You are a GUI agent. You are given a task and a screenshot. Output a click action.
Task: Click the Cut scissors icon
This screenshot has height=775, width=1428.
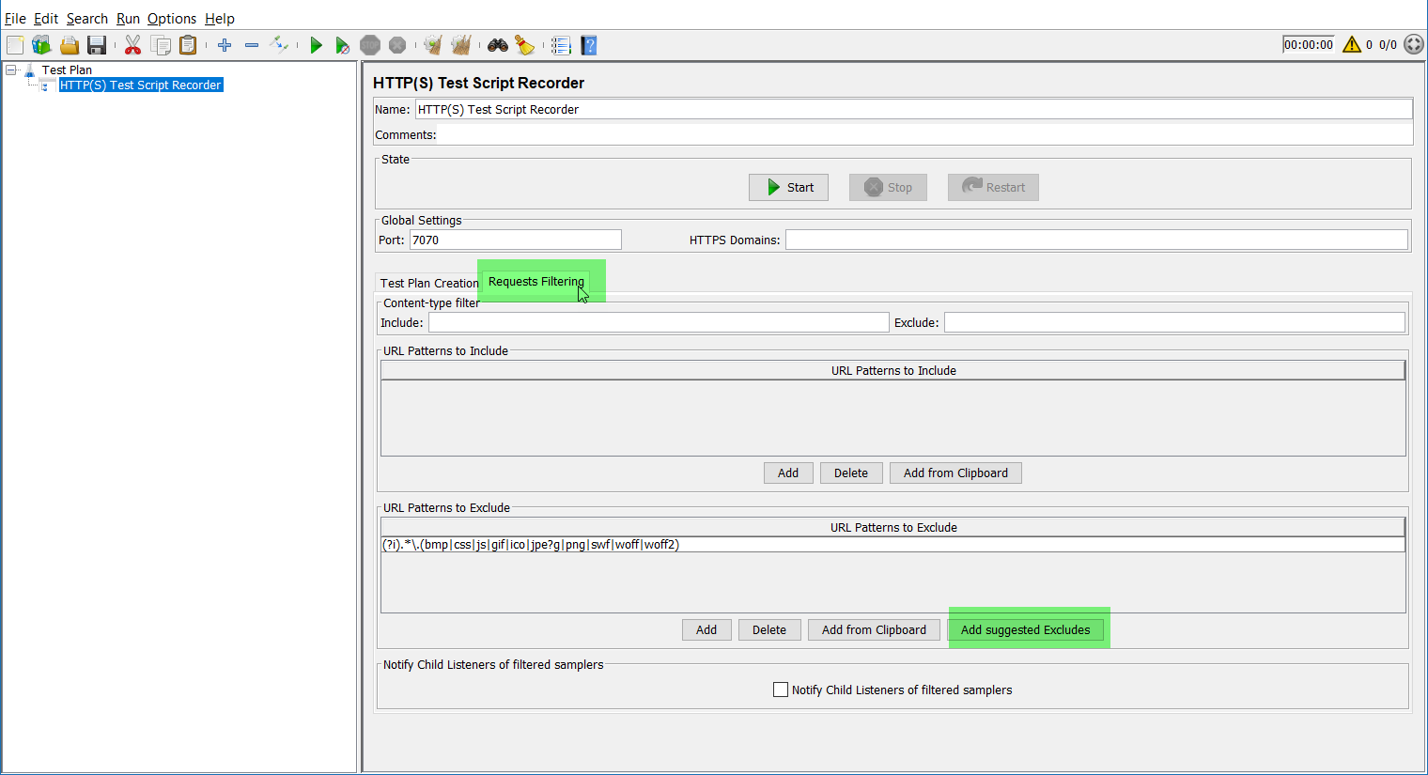132,45
